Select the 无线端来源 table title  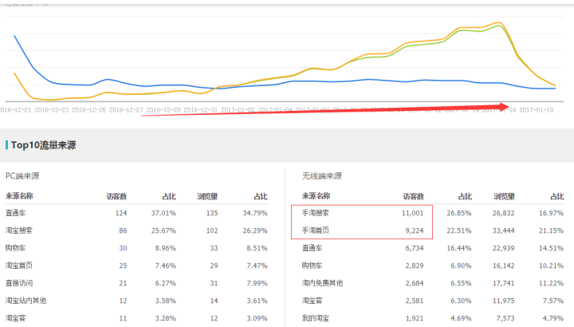322,175
